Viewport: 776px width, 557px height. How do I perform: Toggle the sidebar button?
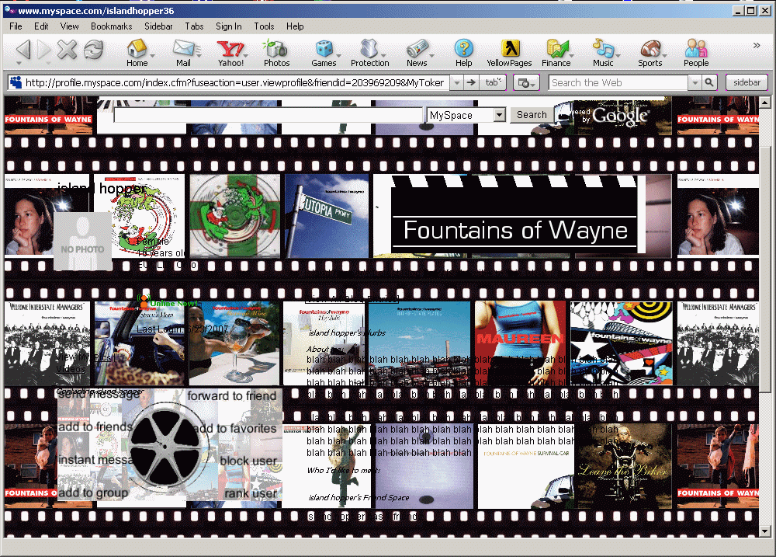coord(747,83)
